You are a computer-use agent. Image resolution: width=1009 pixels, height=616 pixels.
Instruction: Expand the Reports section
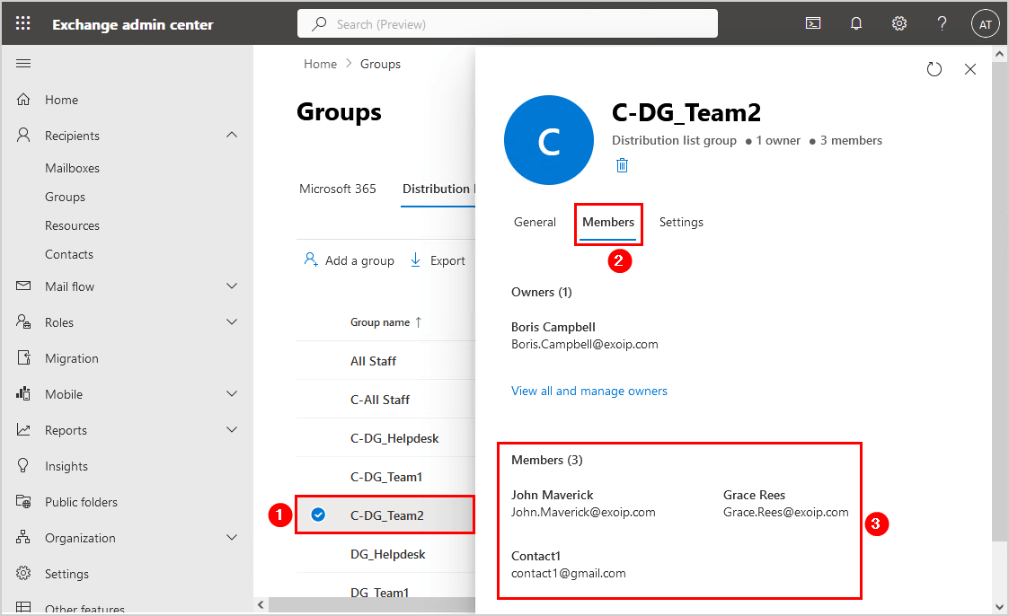pyautogui.click(x=232, y=430)
